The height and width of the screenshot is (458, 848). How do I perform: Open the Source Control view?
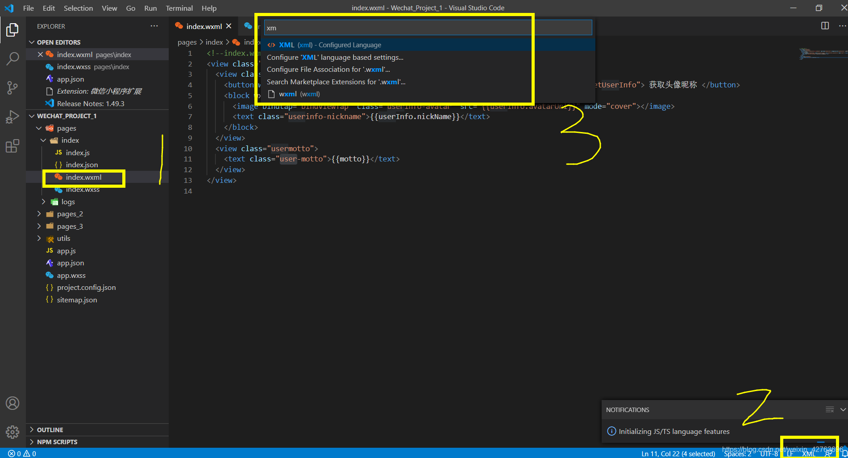(12, 87)
